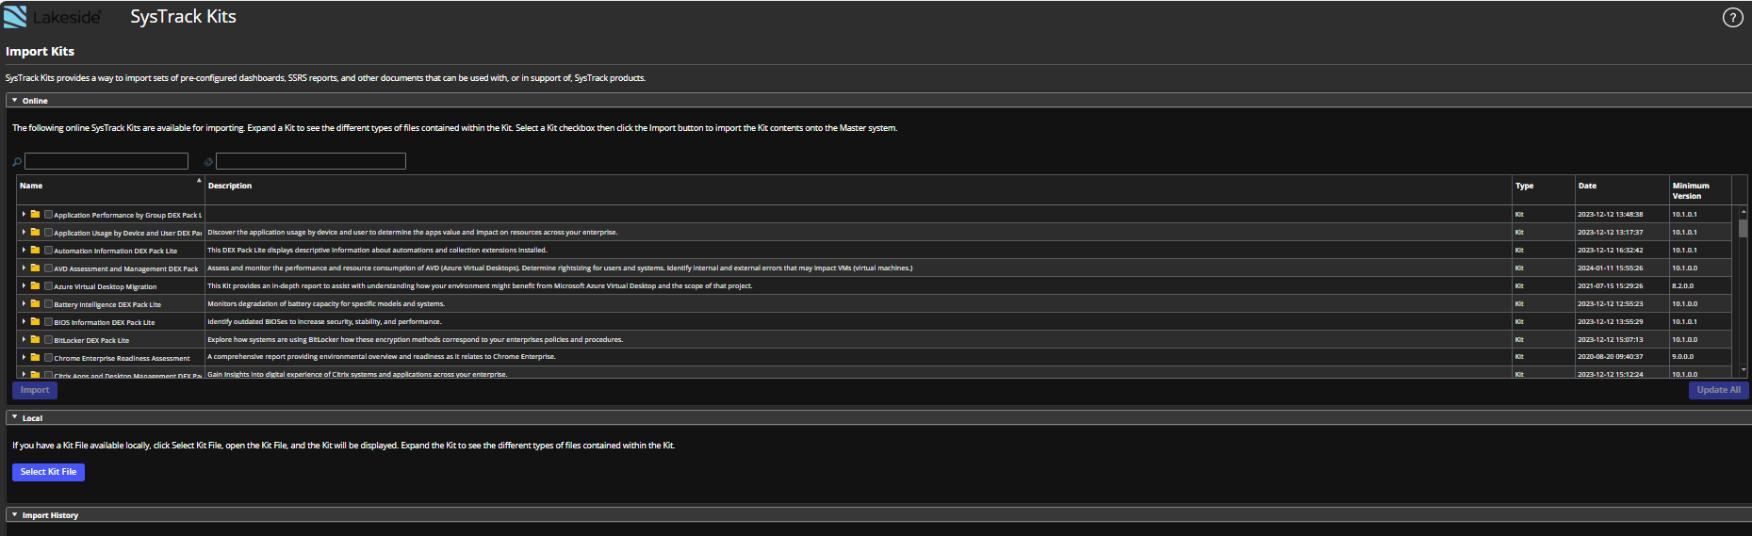
Task: Click the folder icon for Chrome Enterprise Readiness Assessment
Action: coord(35,358)
